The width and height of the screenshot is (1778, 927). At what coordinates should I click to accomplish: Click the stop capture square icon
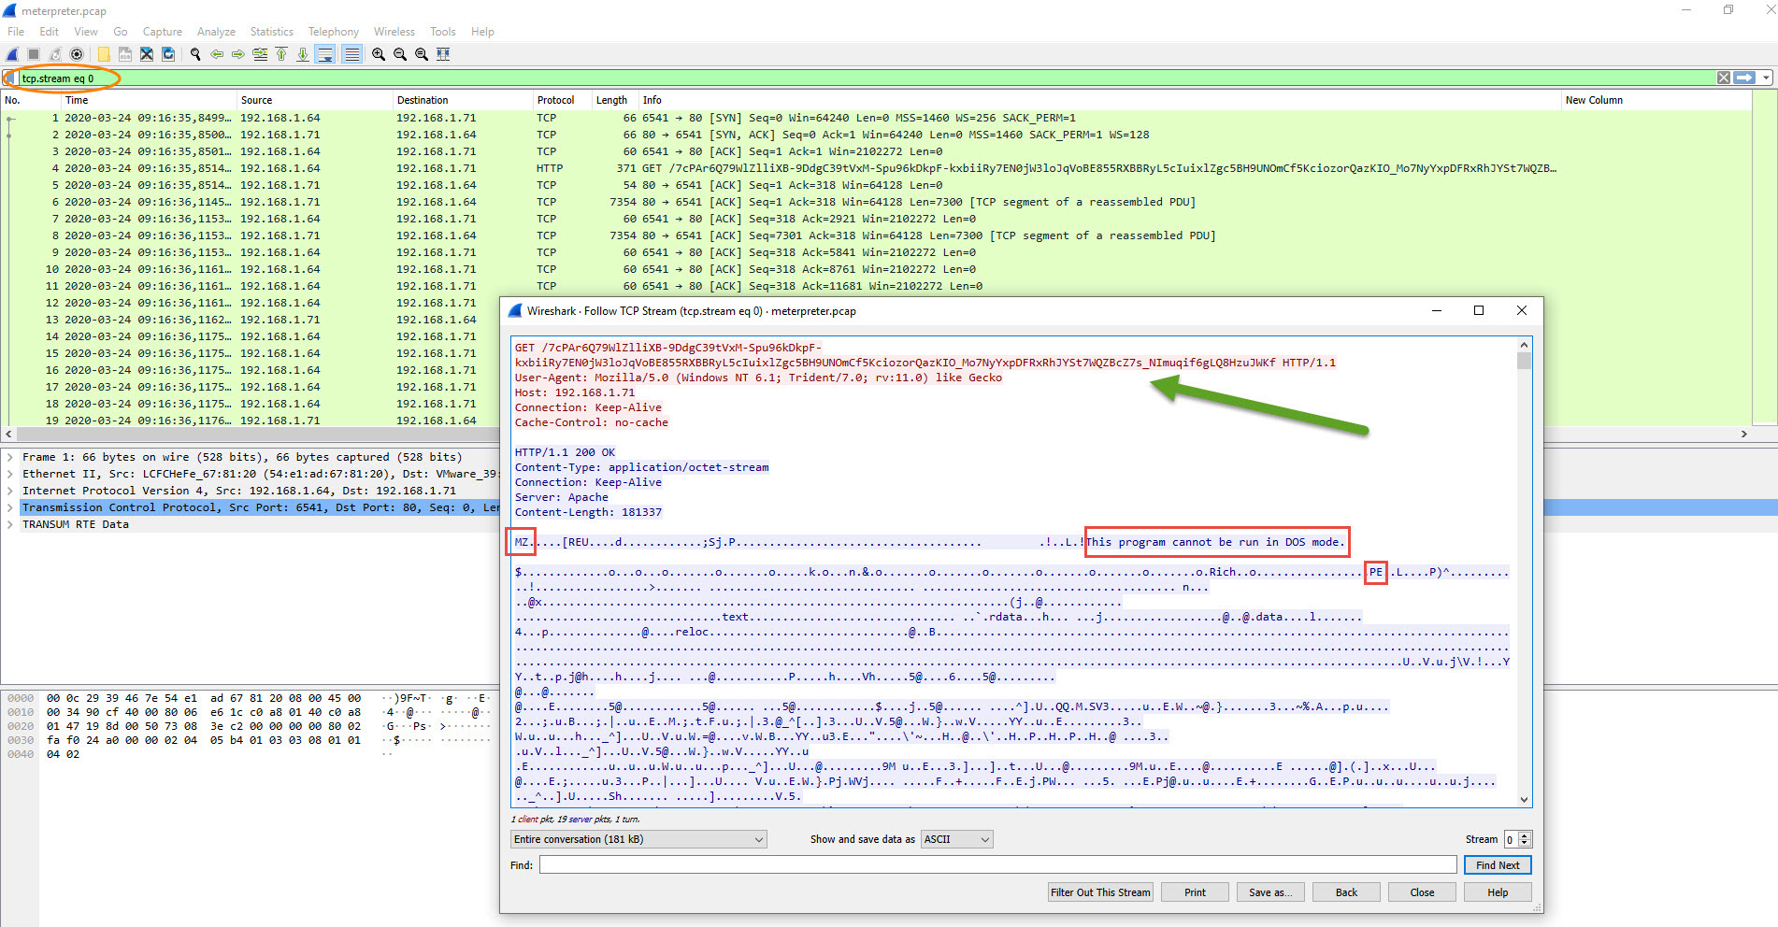(34, 54)
